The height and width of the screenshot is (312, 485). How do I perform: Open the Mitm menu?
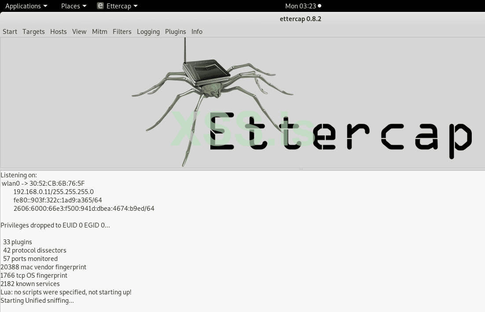click(99, 32)
